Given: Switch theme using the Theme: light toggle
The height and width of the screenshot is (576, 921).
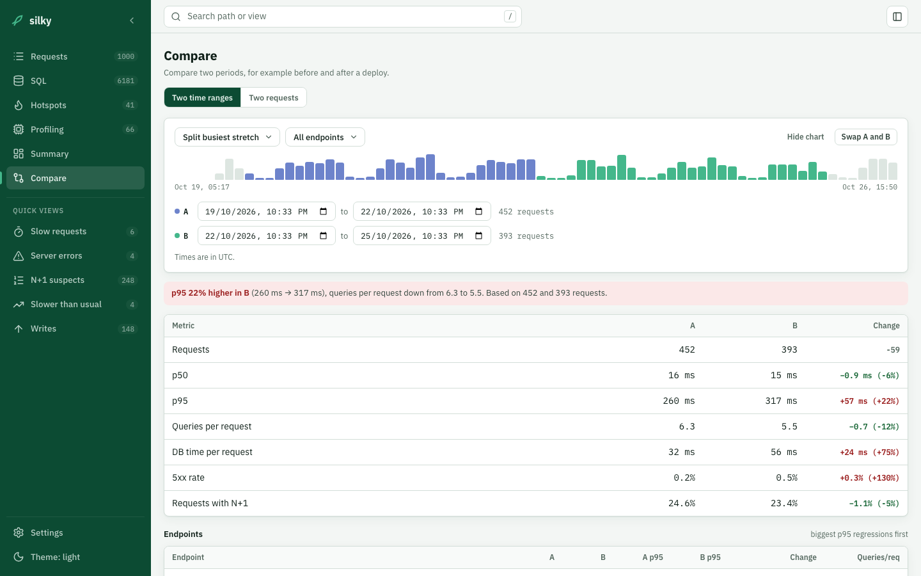Looking at the screenshot, I should coord(75,557).
